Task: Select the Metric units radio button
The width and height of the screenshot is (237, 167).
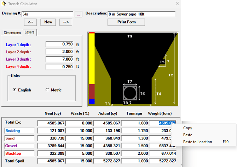Action: (47, 90)
